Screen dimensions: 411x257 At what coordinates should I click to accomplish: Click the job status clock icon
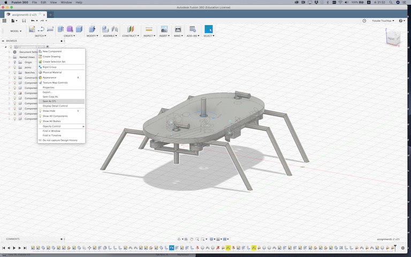pyautogui.click(x=364, y=21)
